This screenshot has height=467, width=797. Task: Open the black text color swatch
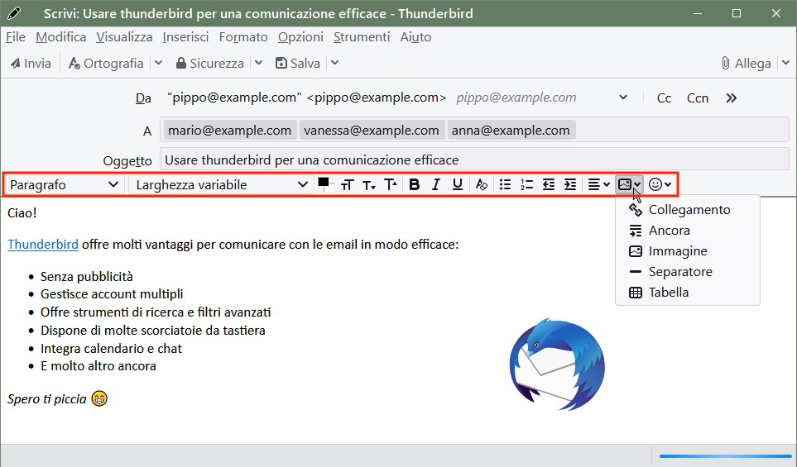(x=324, y=183)
